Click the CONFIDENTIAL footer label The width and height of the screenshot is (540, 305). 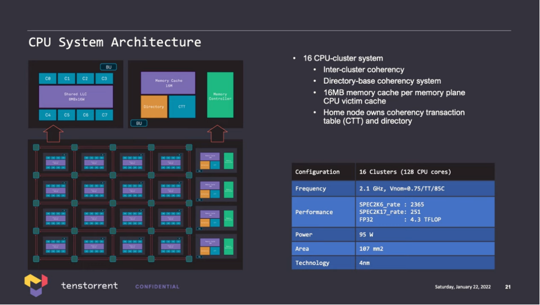coord(157,286)
